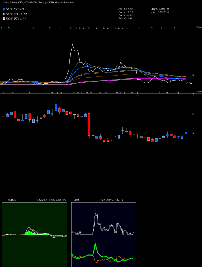Click the 2.26 value label on EMA chart
The image size is (202, 267).
click(189, 83)
